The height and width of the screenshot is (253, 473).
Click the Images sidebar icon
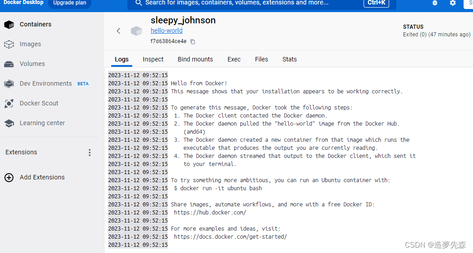(9, 44)
